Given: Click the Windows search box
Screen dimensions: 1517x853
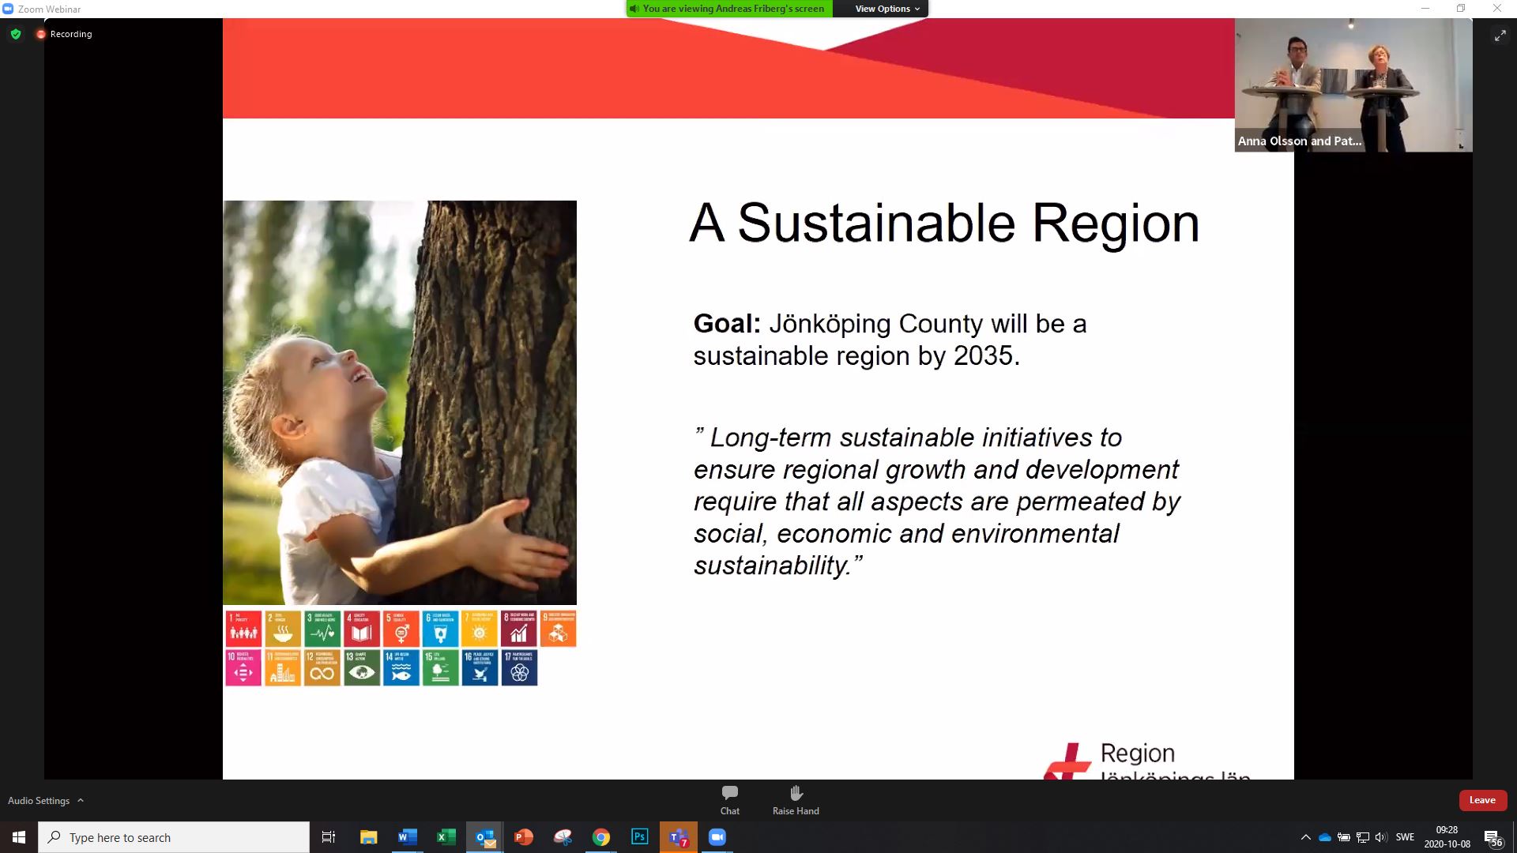Looking at the screenshot, I should coord(174,837).
